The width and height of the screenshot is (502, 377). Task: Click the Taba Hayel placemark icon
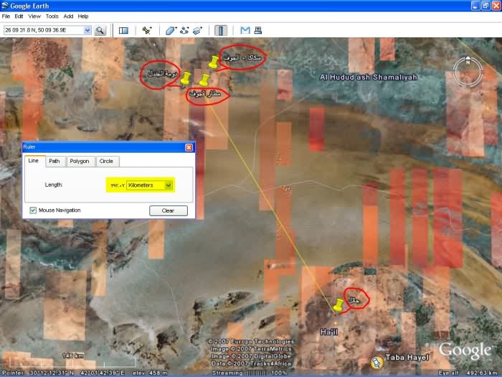pyautogui.click(x=376, y=362)
